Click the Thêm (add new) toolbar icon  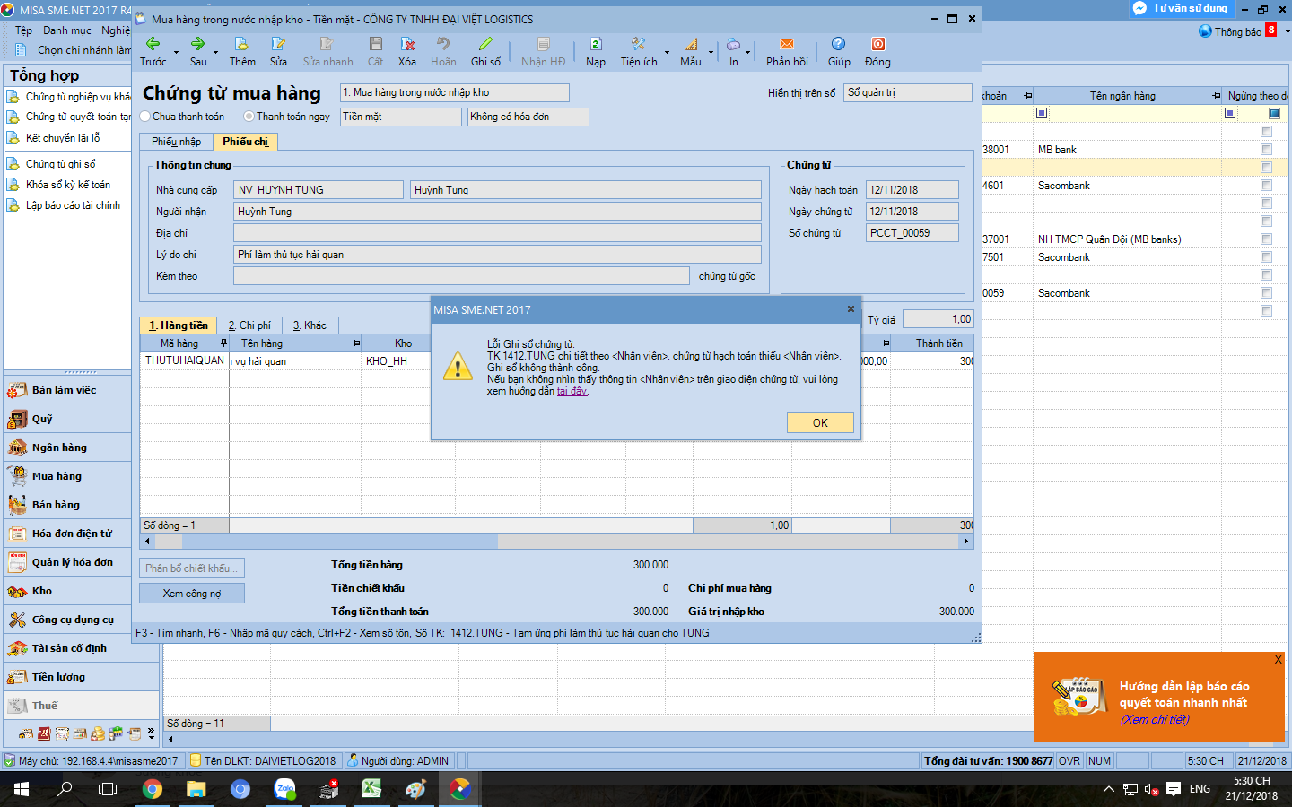coord(241,45)
